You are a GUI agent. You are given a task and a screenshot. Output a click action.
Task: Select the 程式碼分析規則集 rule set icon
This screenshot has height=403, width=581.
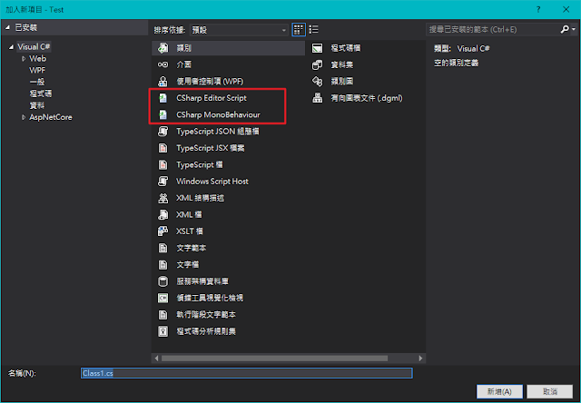pos(163,331)
